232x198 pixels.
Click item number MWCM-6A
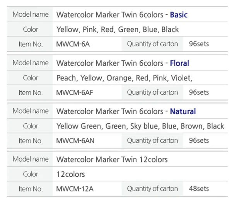click(73, 44)
